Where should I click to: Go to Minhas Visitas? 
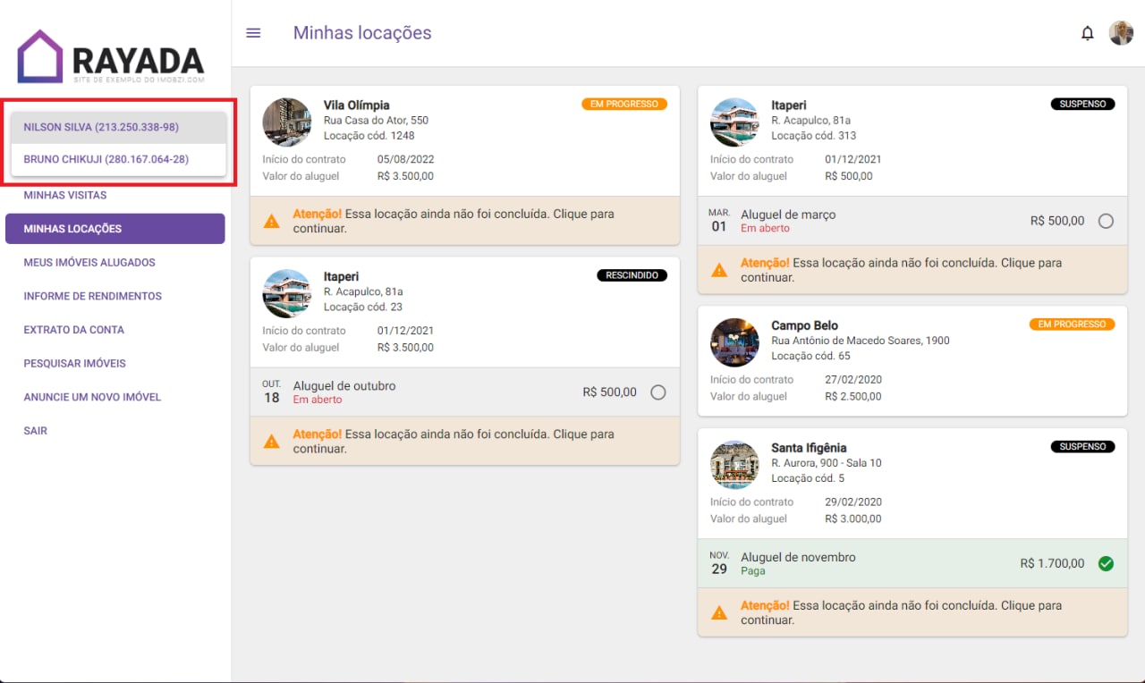pos(65,195)
